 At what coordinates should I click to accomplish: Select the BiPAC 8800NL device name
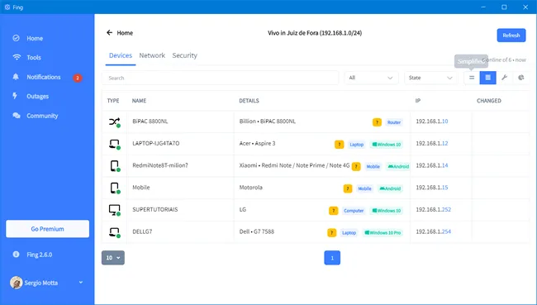point(150,122)
